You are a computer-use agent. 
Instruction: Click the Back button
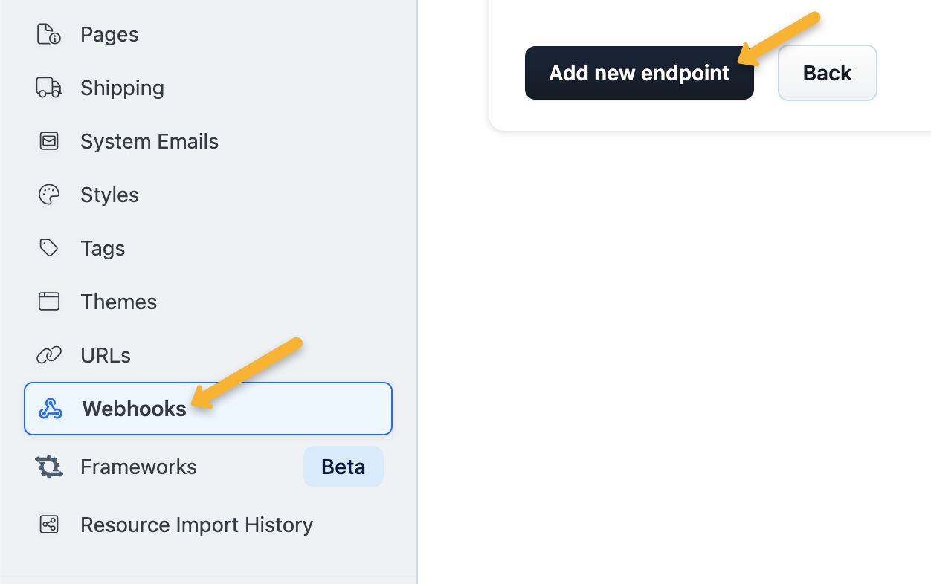click(827, 73)
